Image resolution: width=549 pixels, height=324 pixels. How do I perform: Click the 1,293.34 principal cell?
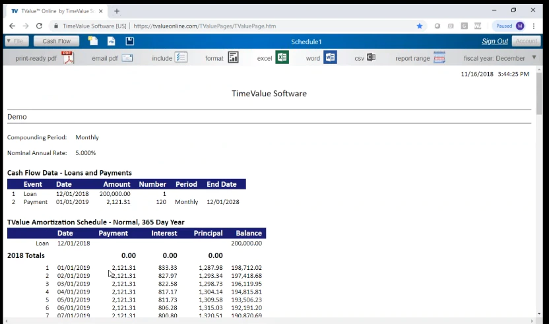click(x=210, y=276)
